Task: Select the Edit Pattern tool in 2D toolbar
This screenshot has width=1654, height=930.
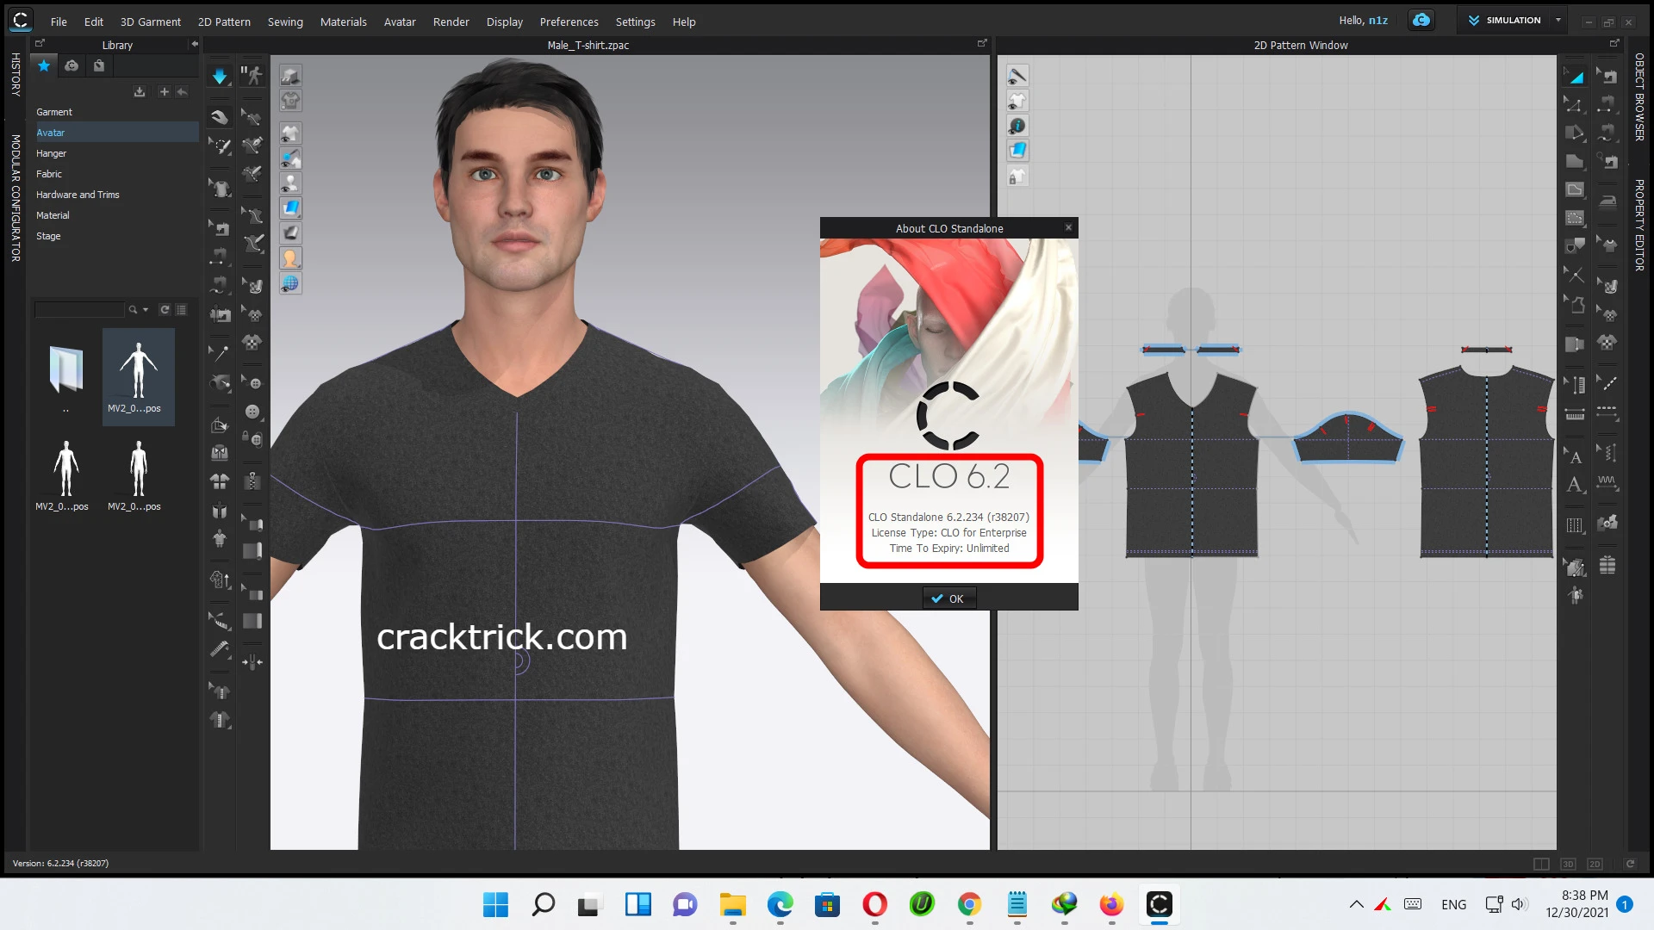Action: [1574, 104]
